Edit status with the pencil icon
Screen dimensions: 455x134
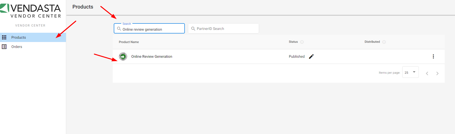point(311,56)
